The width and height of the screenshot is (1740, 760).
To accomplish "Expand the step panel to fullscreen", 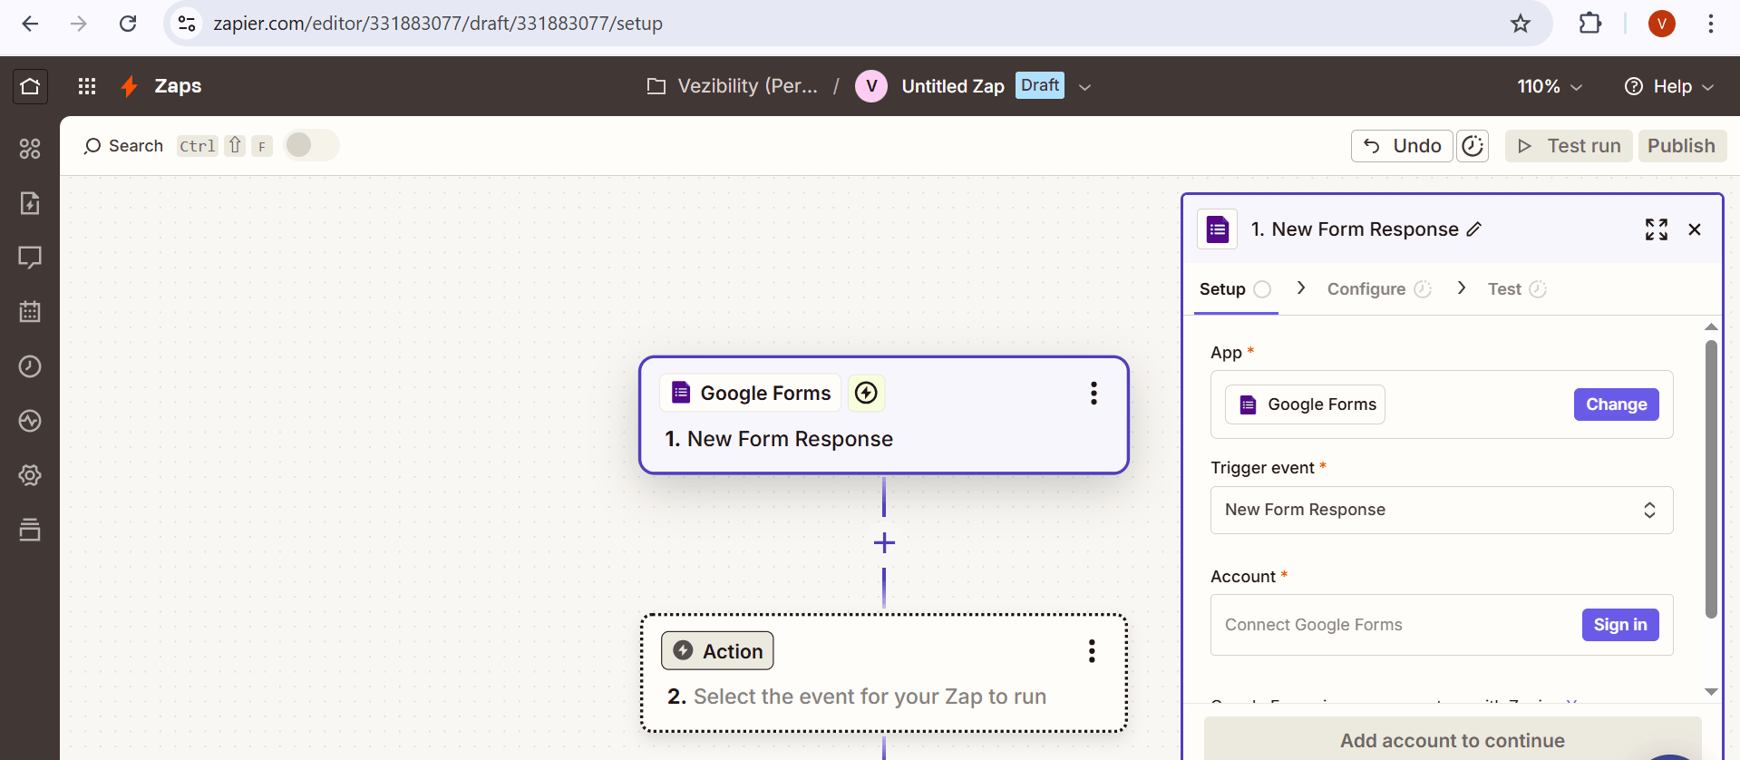I will (x=1656, y=229).
